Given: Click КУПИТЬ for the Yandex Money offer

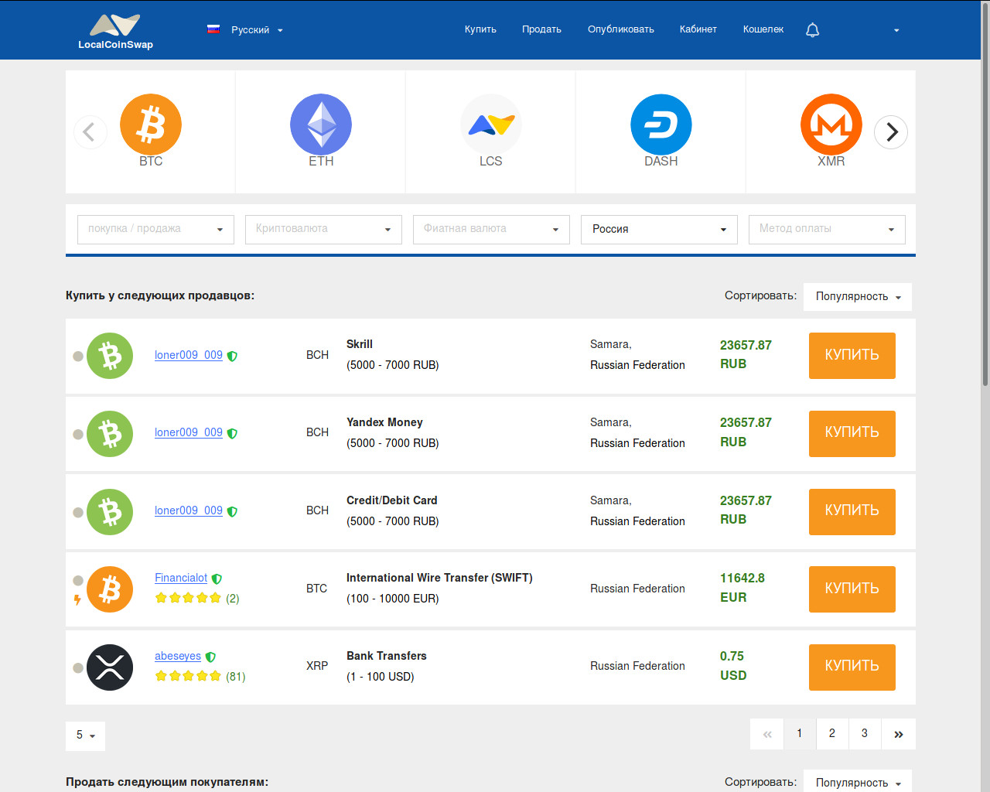Looking at the screenshot, I should [852, 434].
